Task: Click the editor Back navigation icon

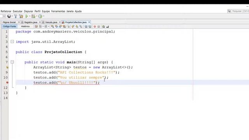Action: (40, 26)
